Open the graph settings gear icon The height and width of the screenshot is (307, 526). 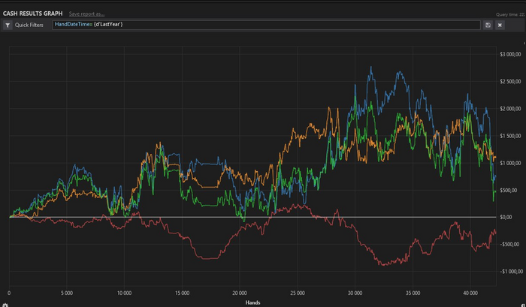[5, 305]
